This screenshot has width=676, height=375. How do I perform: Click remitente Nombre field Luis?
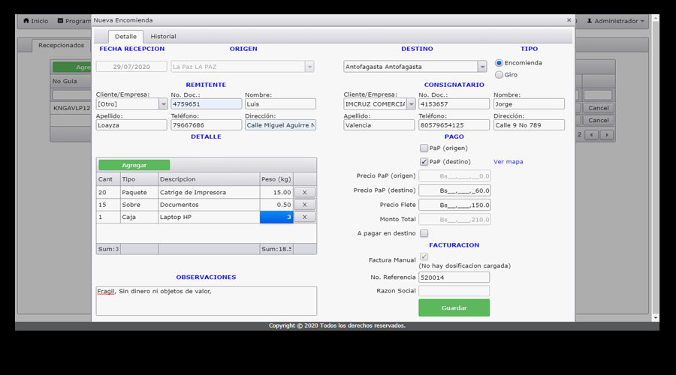[x=280, y=103]
